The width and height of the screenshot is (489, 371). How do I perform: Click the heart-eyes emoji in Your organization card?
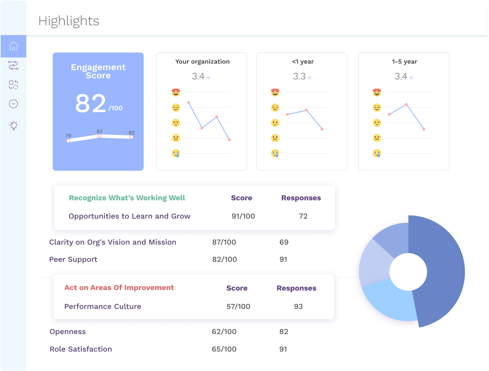[176, 92]
